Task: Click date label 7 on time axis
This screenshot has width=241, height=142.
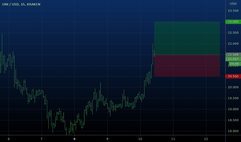Action: point(42,139)
